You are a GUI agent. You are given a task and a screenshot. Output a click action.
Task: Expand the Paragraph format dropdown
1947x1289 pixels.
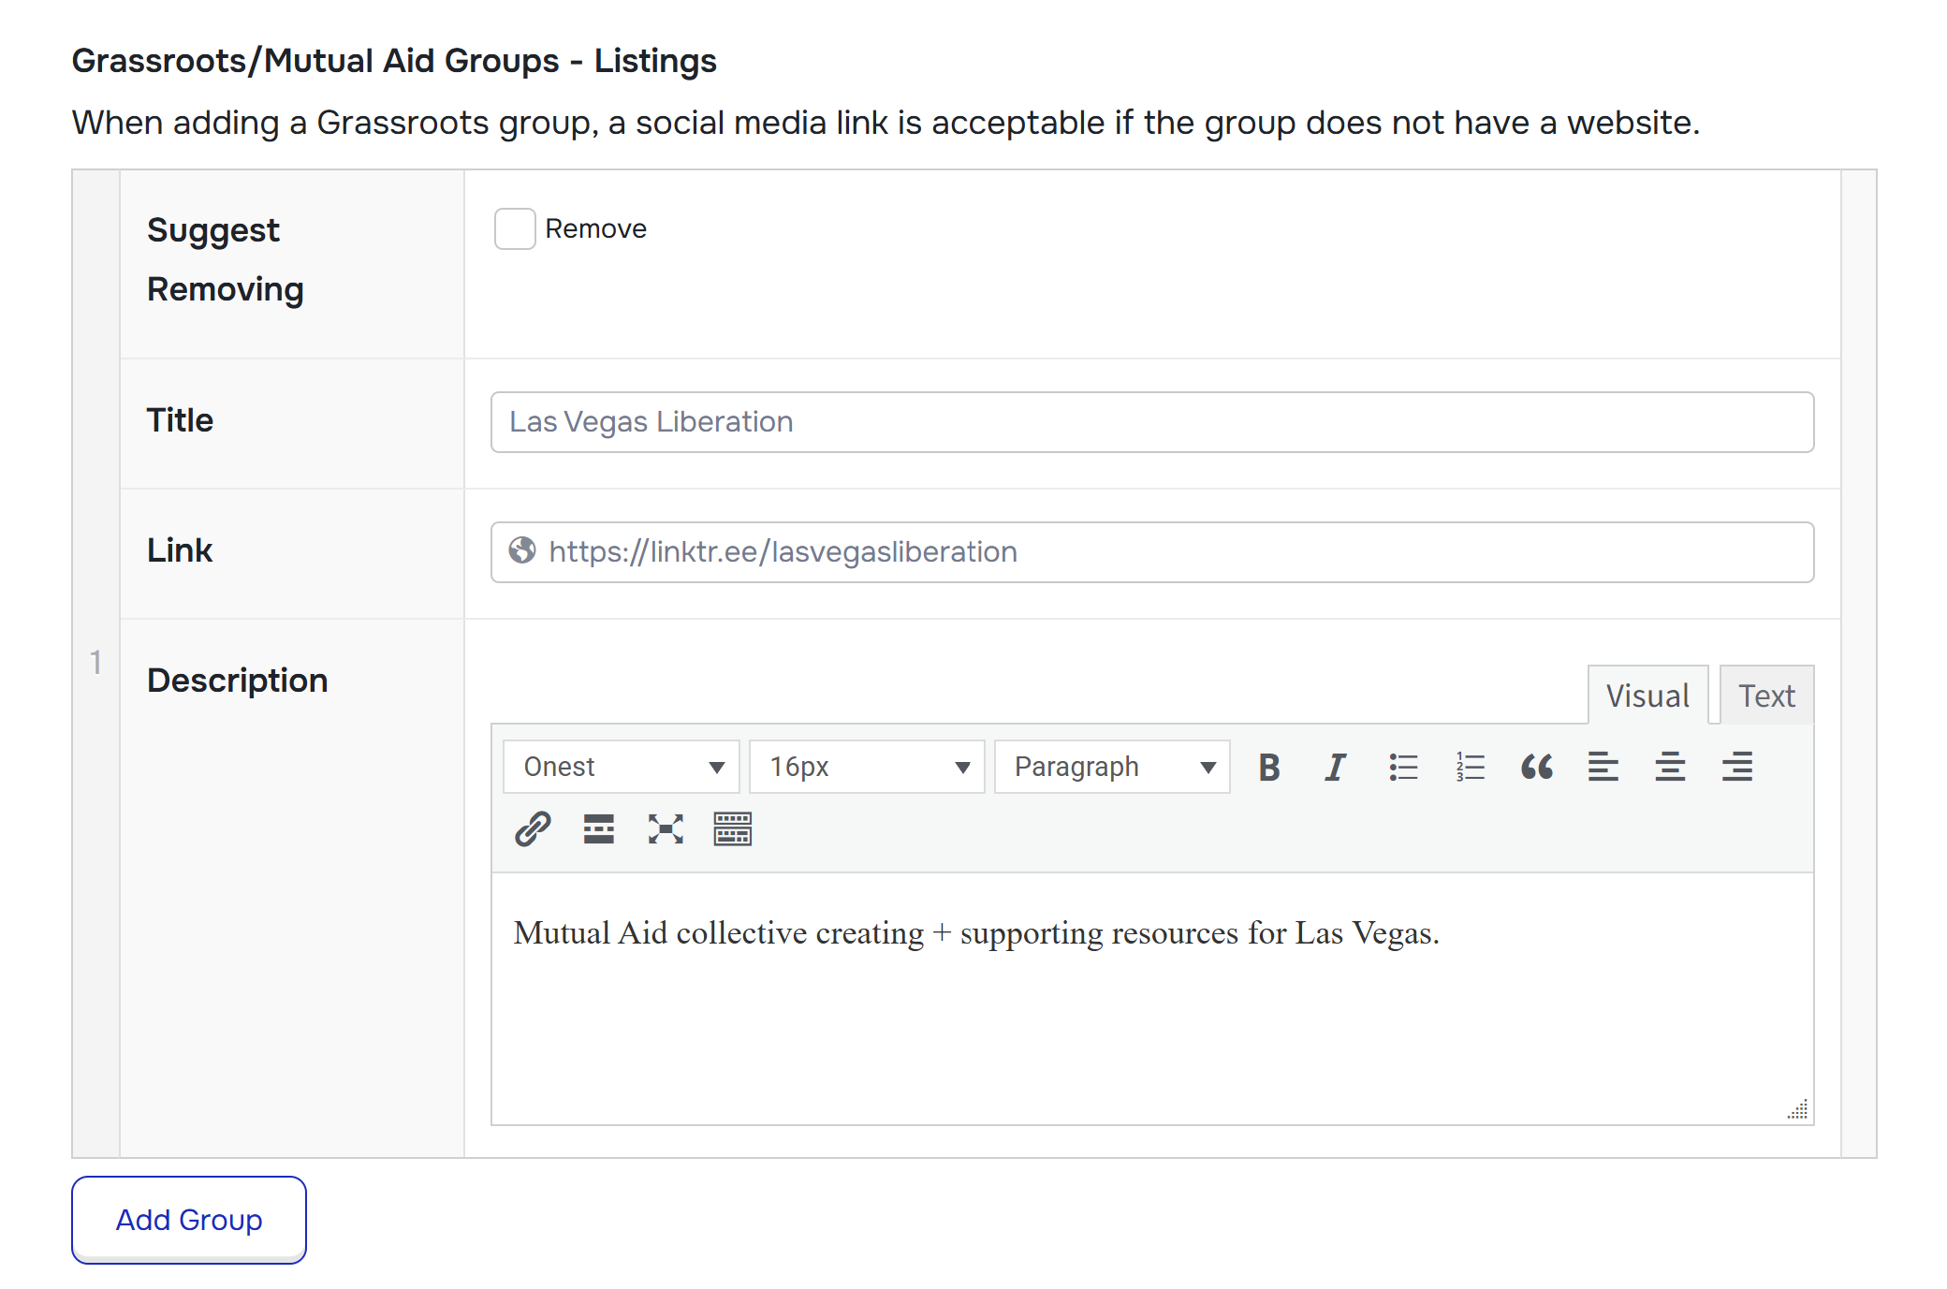coord(1112,767)
